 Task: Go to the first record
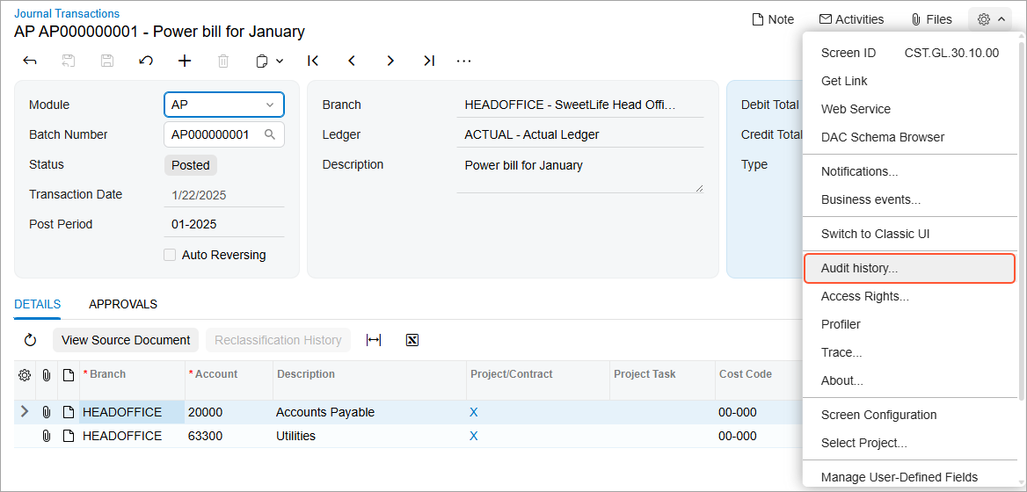point(313,61)
